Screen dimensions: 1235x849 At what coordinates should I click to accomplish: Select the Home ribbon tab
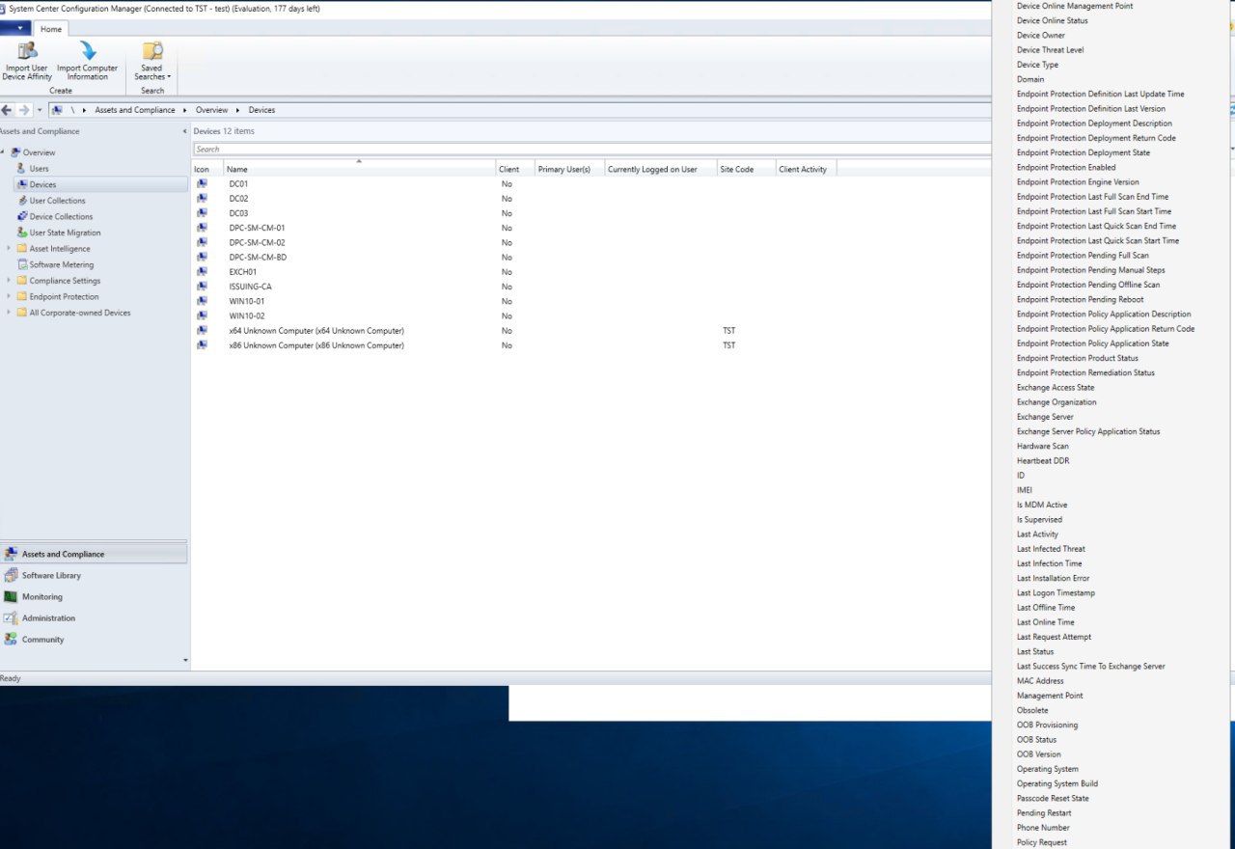[x=51, y=29]
